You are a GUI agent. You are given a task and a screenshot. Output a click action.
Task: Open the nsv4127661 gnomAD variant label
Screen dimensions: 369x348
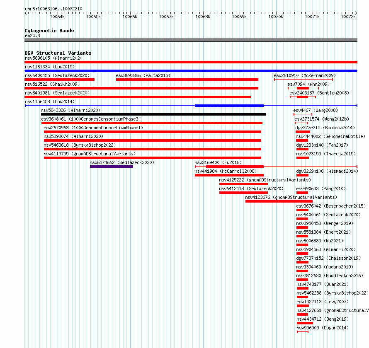[333, 310]
